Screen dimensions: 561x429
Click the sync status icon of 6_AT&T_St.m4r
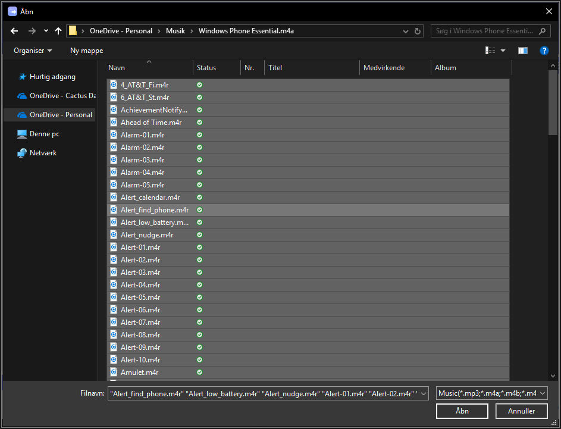click(200, 98)
